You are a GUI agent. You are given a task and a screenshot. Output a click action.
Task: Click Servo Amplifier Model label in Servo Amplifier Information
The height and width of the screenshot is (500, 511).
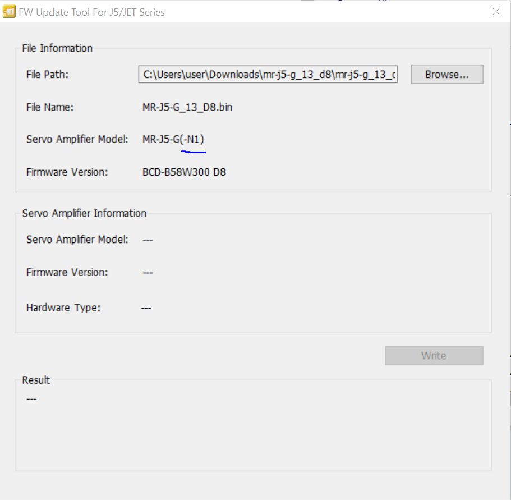click(x=77, y=240)
